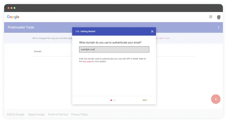Click the ©2016 Google footer text
This screenshot has height=122, width=227.
point(16,114)
